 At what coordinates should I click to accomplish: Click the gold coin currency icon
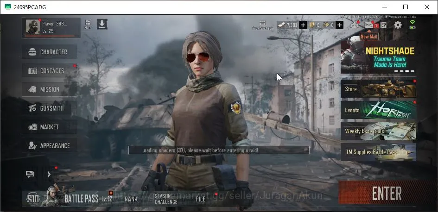[x=312, y=25]
